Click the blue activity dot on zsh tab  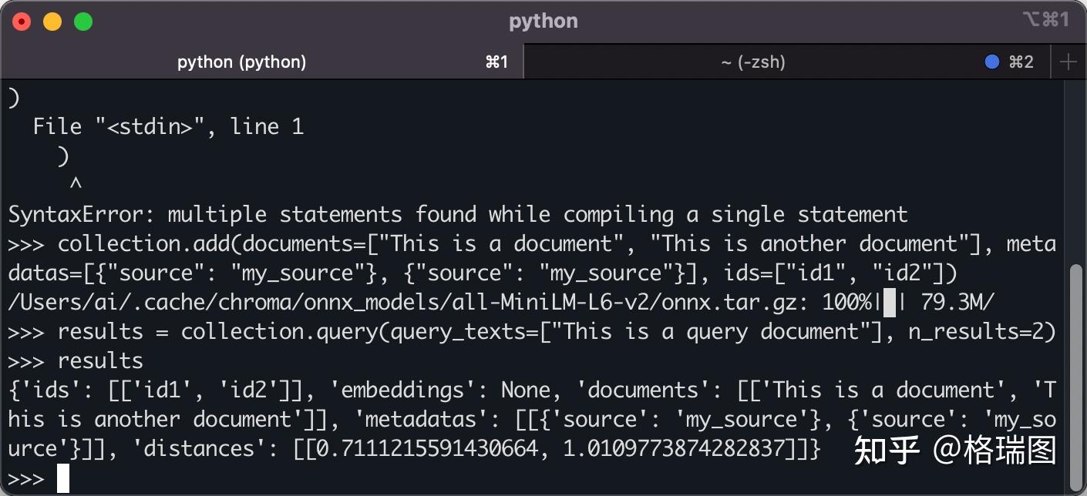[992, 62]
